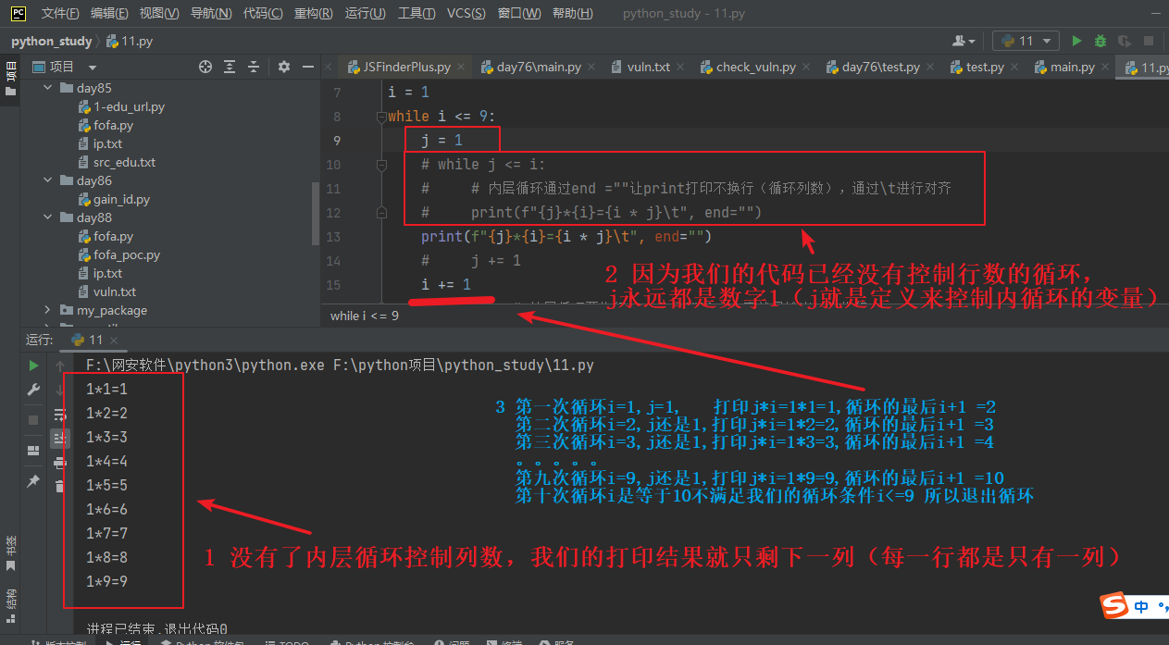Image resolution: width=1169 pixels, height=645 pixels.
Task: Click the 'while i <= 9' editor breadcrumb
Action: 365,316
